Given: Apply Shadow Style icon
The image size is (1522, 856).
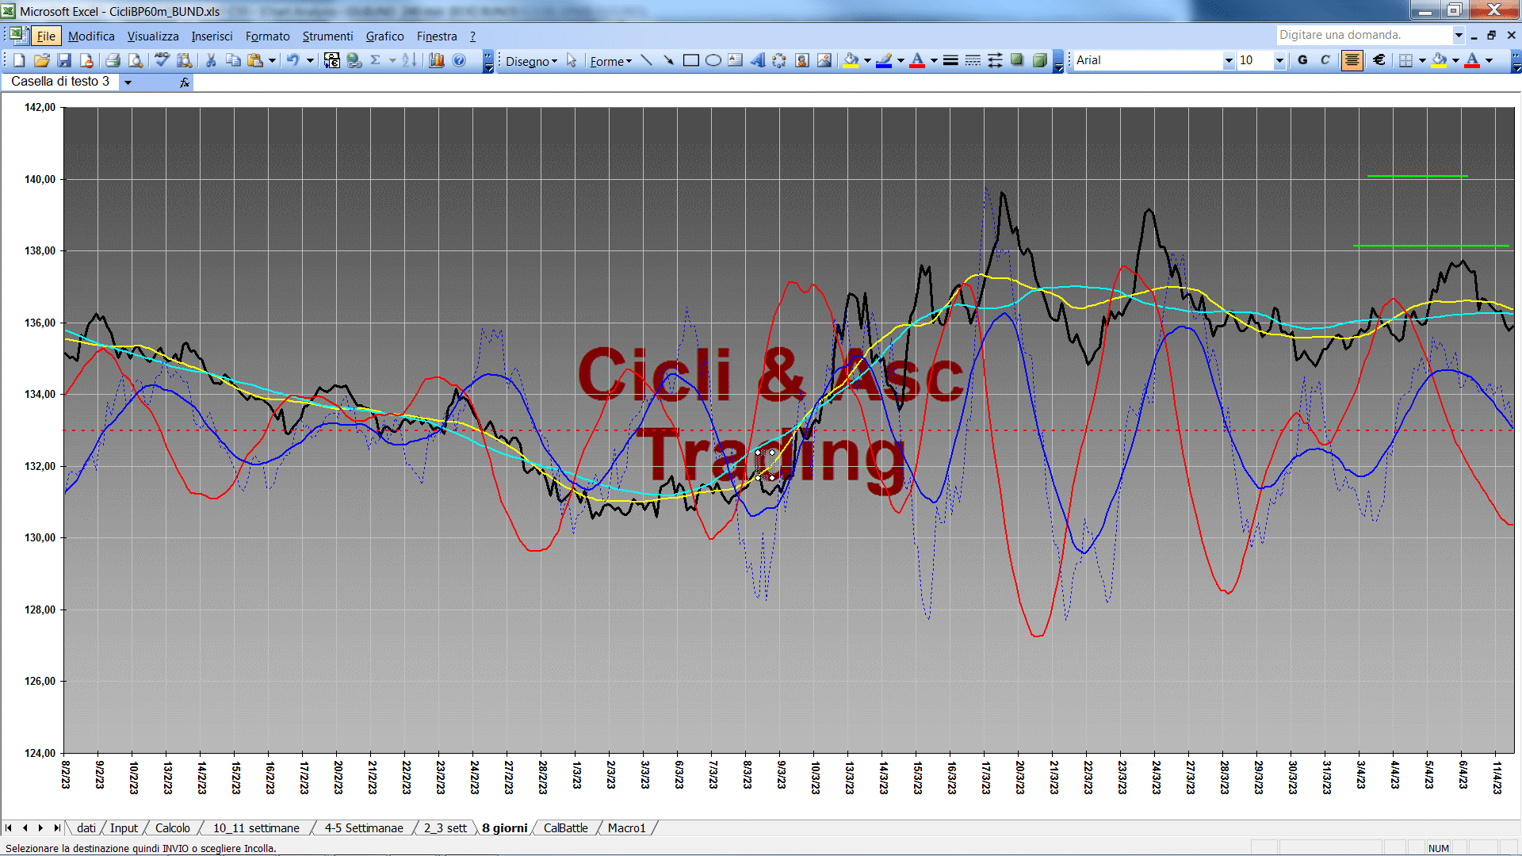Looking at the screenshot, I should [1017, 60].
